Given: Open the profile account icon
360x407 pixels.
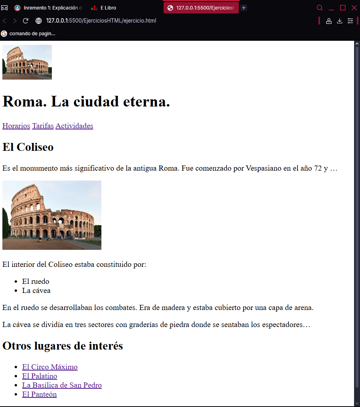Looking at the screenshot, I should tap(329, 21).
